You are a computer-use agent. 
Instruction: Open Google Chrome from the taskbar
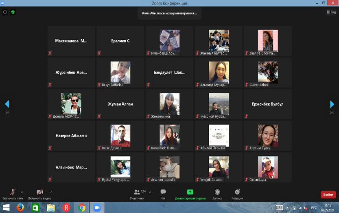[82, 208]
